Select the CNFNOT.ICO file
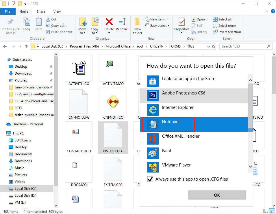 click(x=113, y=104)
